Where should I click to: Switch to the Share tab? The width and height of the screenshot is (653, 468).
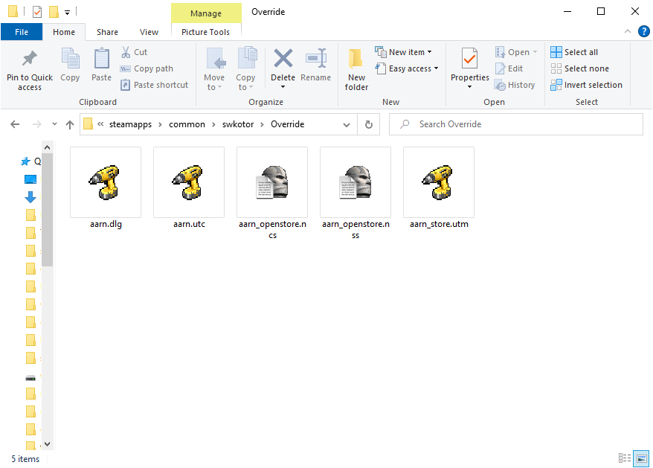coord(107,32)
